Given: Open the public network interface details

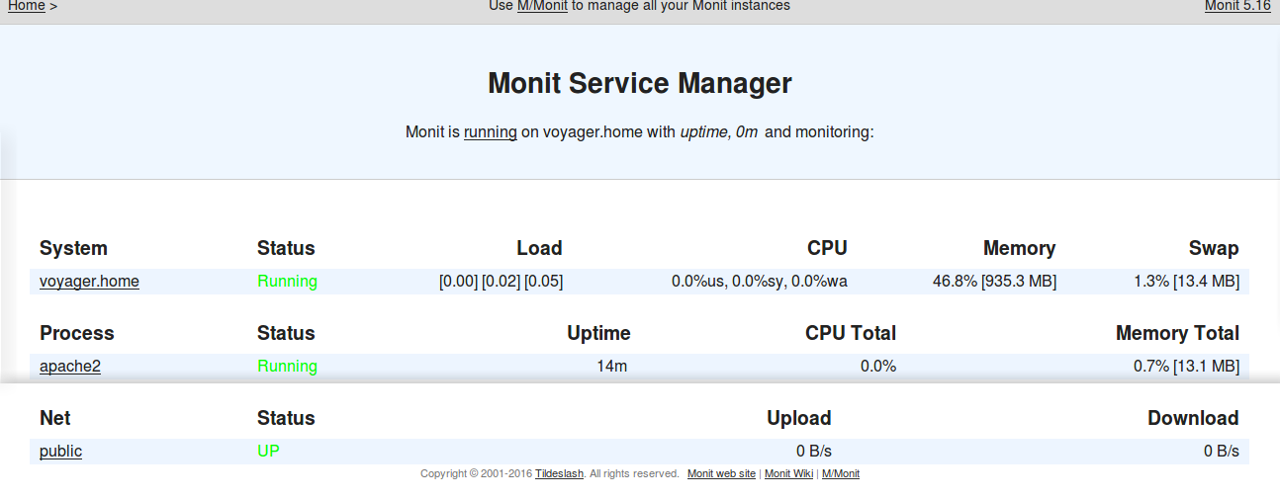Looking at the screenshot, I should [60, 451].
